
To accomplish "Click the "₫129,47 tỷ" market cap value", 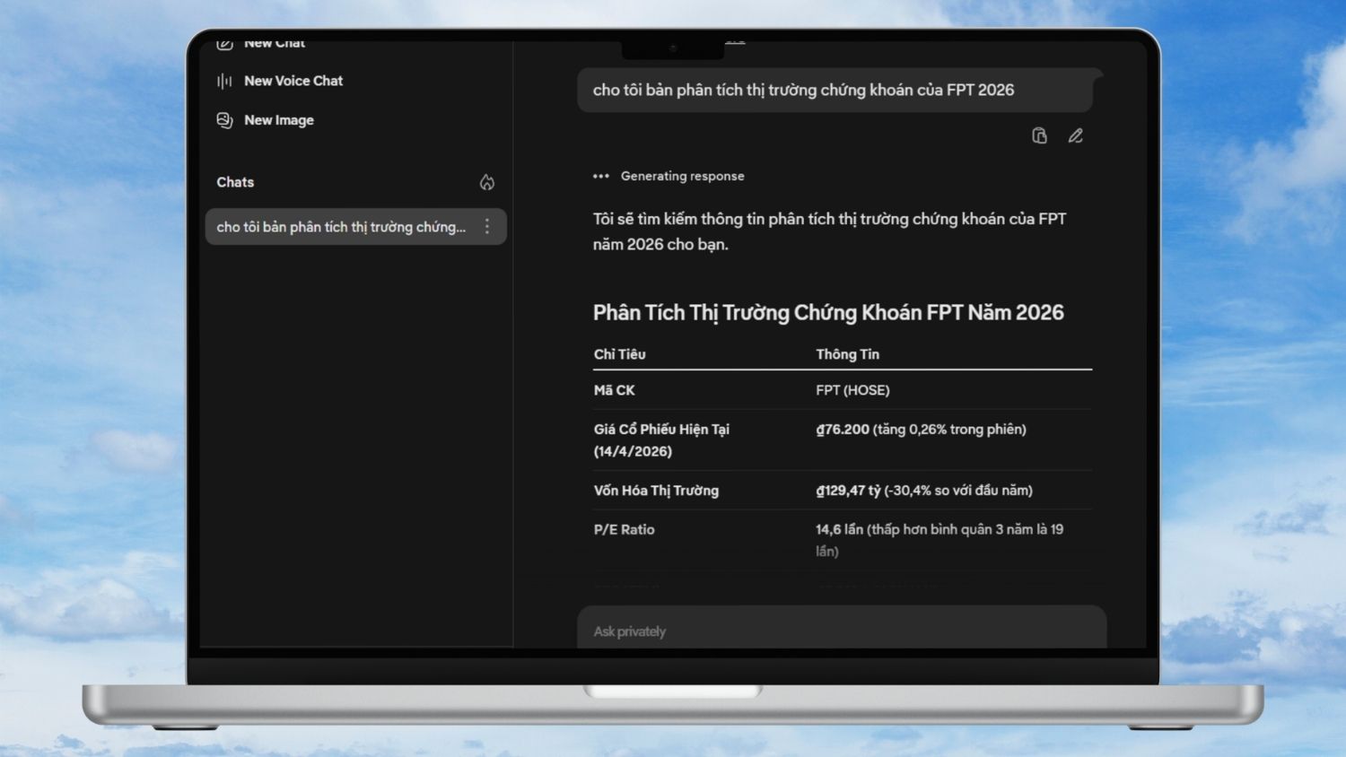I will coord(924,491).
